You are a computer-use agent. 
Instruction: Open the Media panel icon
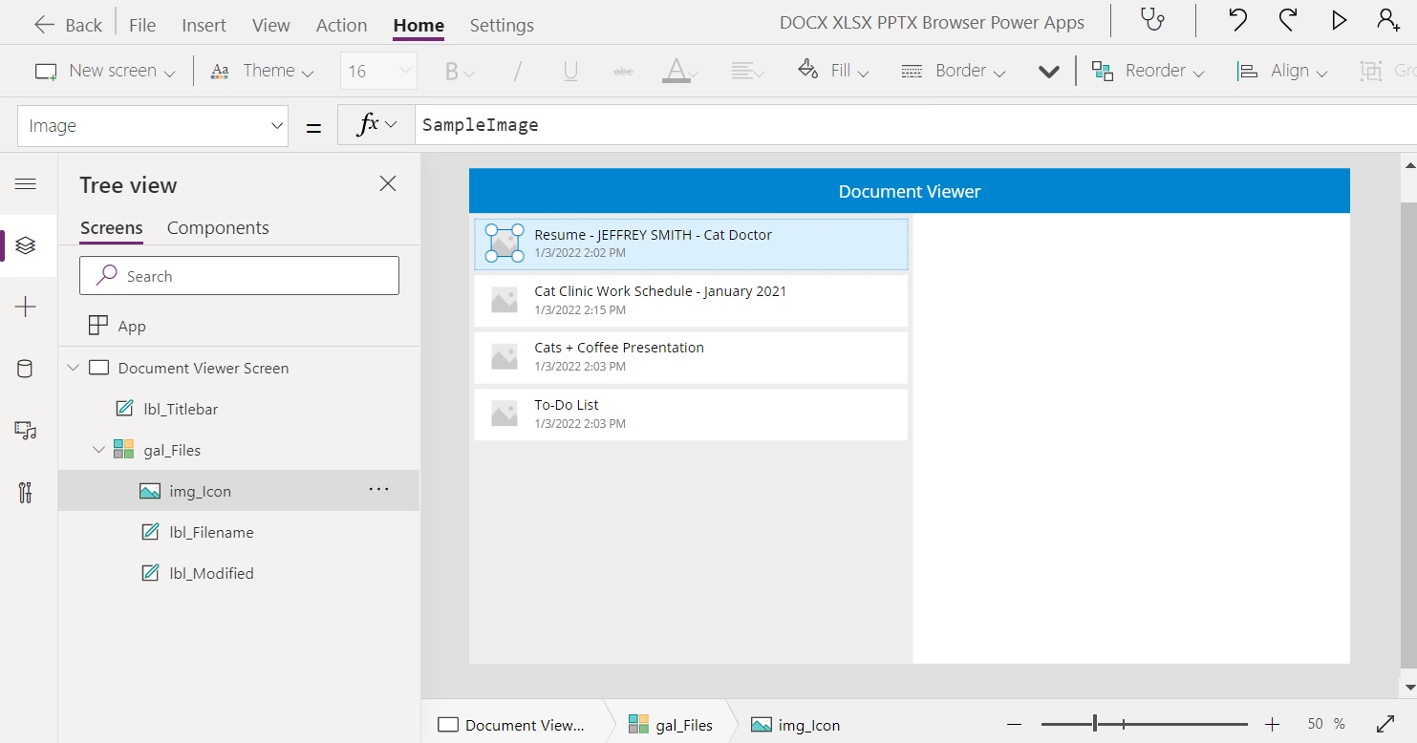point(27,431)
